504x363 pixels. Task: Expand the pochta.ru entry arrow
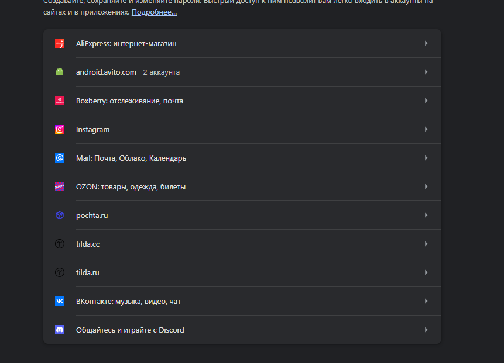point(426,215)
